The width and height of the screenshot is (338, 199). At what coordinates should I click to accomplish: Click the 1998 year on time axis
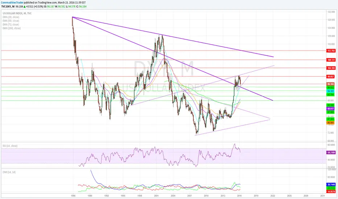click(x=140, y=196)
